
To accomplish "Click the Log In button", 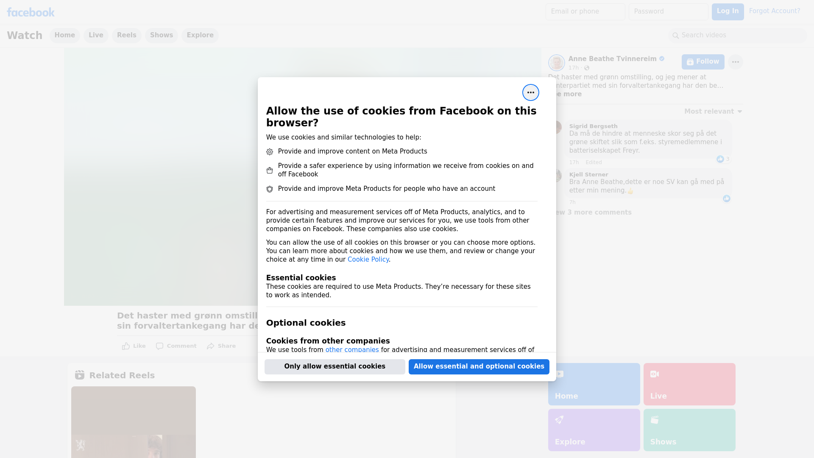I will 728,11.
